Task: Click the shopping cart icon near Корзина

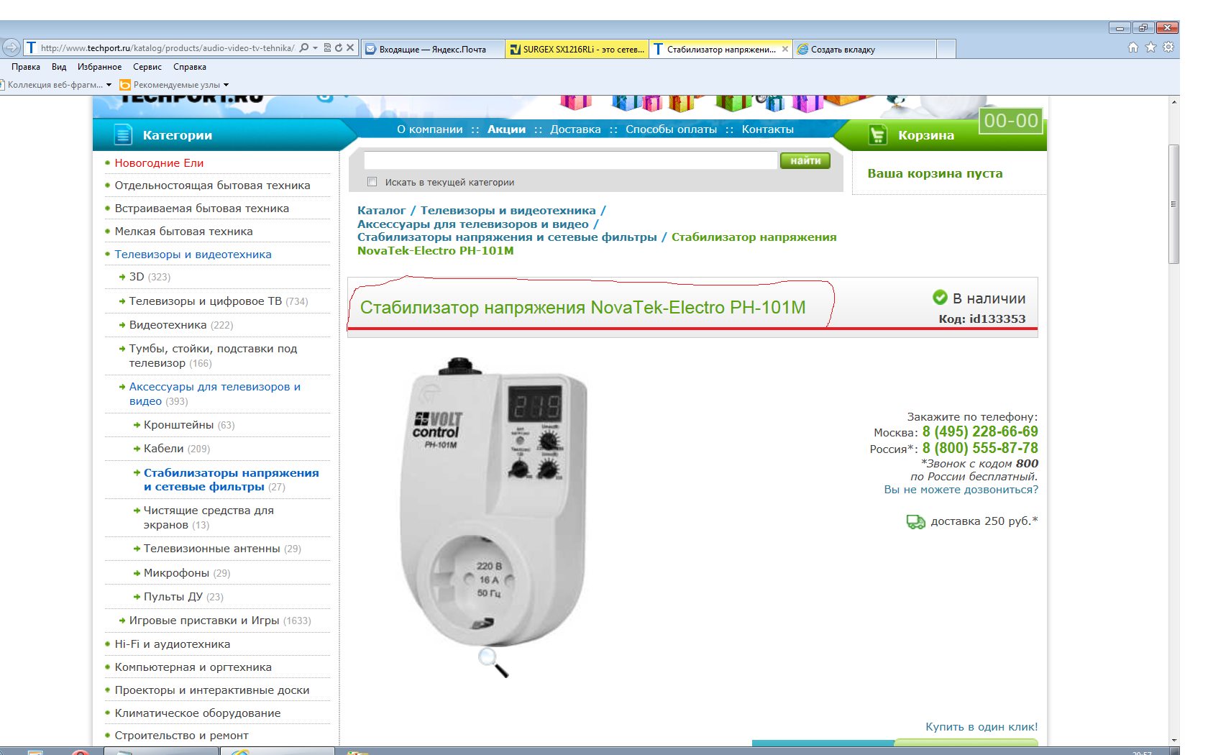Action: [877, 134]
